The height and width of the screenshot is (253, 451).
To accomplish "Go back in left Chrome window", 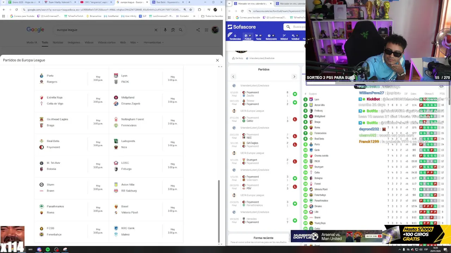I will coord(4,9).
